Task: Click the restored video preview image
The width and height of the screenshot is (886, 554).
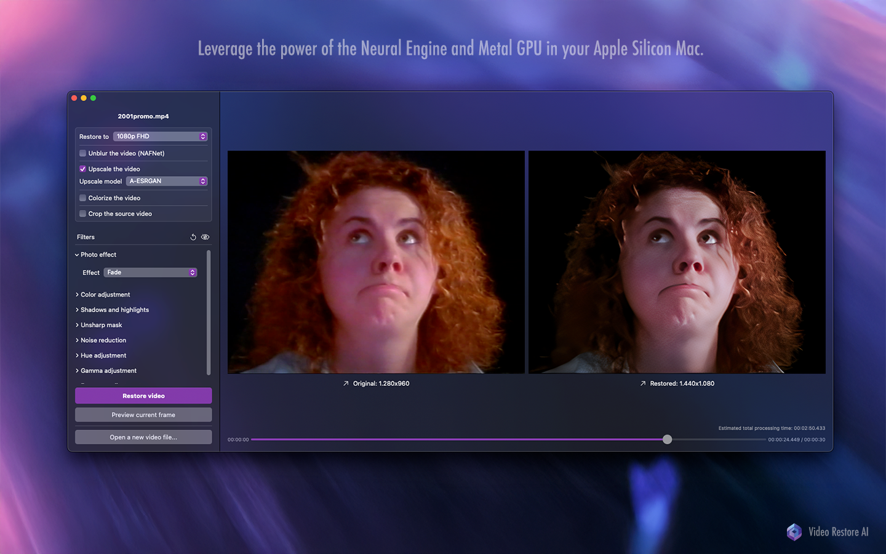Action: (x=677, y=262)
